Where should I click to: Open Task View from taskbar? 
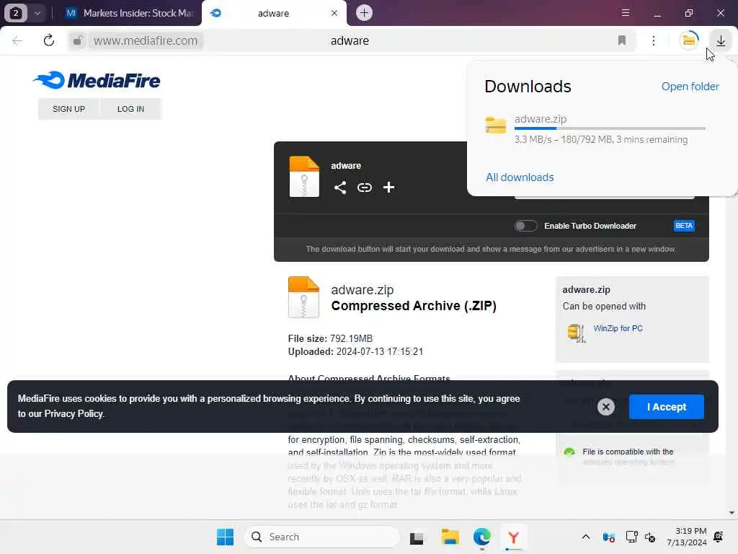point(417,537)
